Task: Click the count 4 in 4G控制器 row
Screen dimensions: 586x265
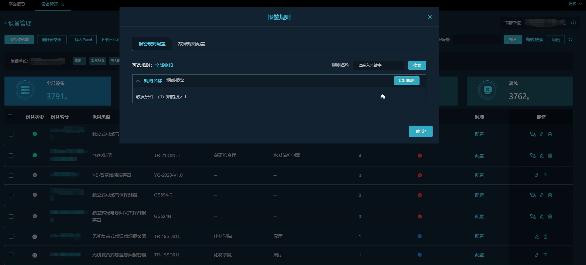Action: pyautogui.click(x=360, y=156)
